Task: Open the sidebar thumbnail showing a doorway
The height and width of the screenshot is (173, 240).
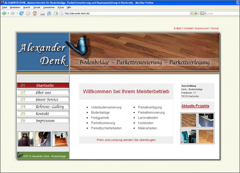Action: tap(26, 139)
